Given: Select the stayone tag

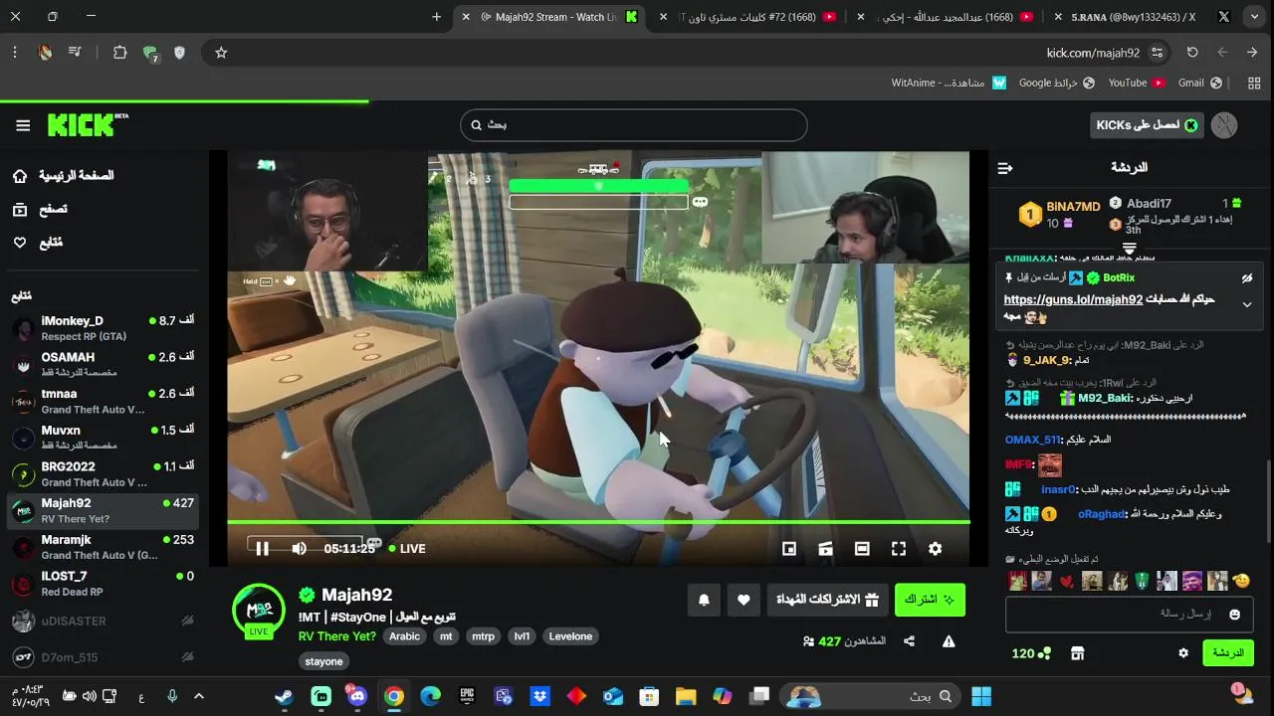Looking at the screenshot, I should (x=323, y=661).
